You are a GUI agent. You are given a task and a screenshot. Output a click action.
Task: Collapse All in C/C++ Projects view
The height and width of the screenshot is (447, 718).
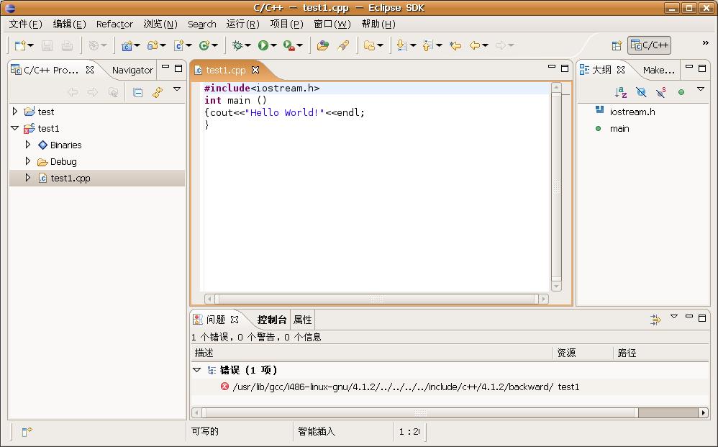click(x=137, y=93)
